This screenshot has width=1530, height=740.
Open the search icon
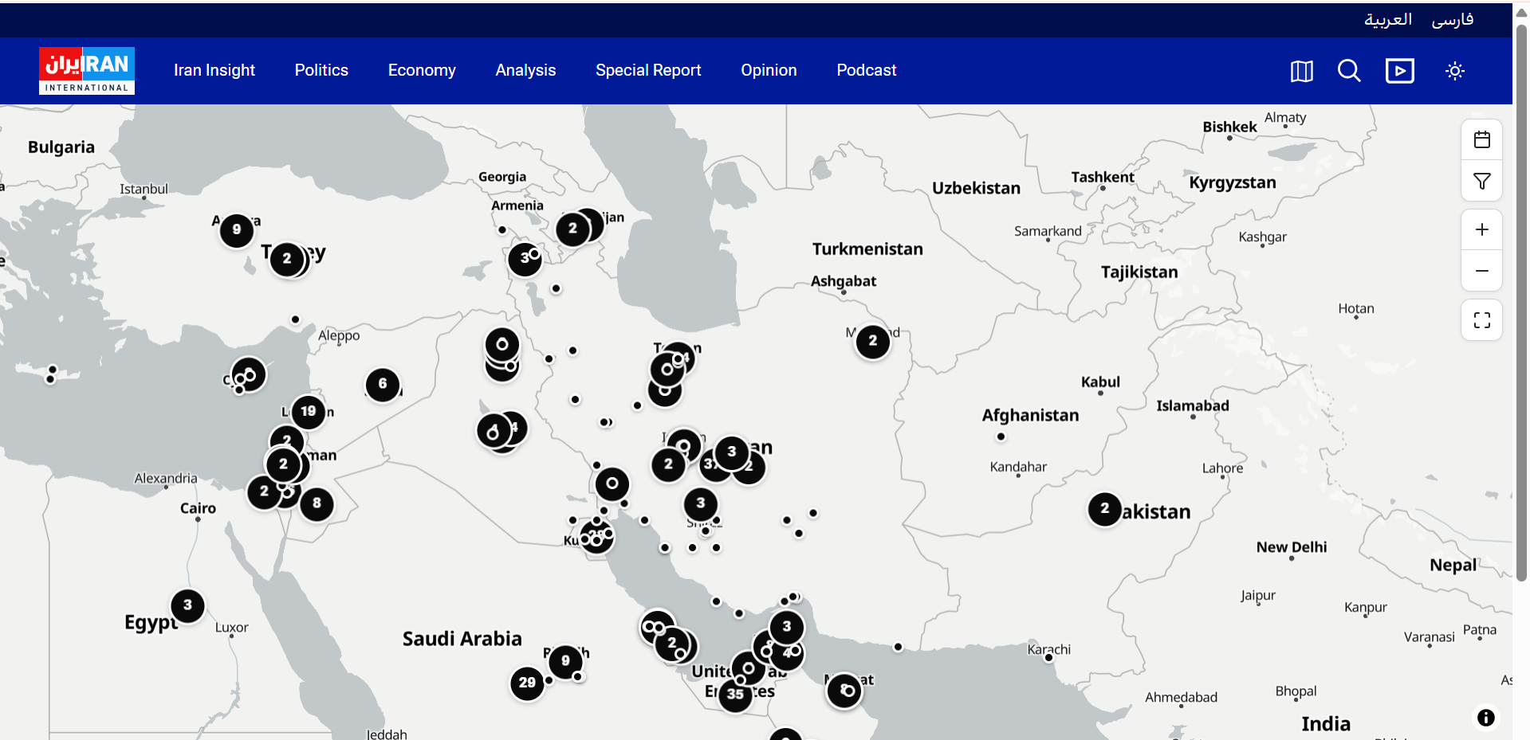click(x=1349, y=71)
